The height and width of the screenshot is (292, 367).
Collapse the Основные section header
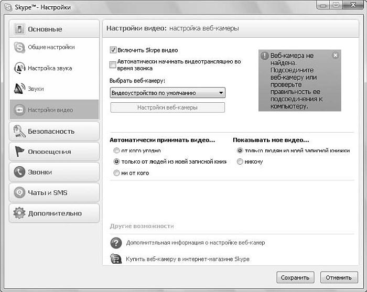click(x=54, y=29)
